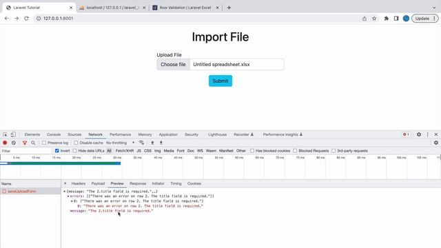Viewport: 441px width, 248px height.
Task: Check the Blocked Requests checkbox
Action: point(295,151)
